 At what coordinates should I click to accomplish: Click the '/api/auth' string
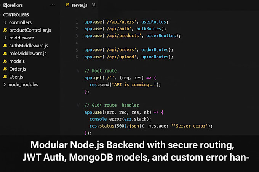coord(118,29)
